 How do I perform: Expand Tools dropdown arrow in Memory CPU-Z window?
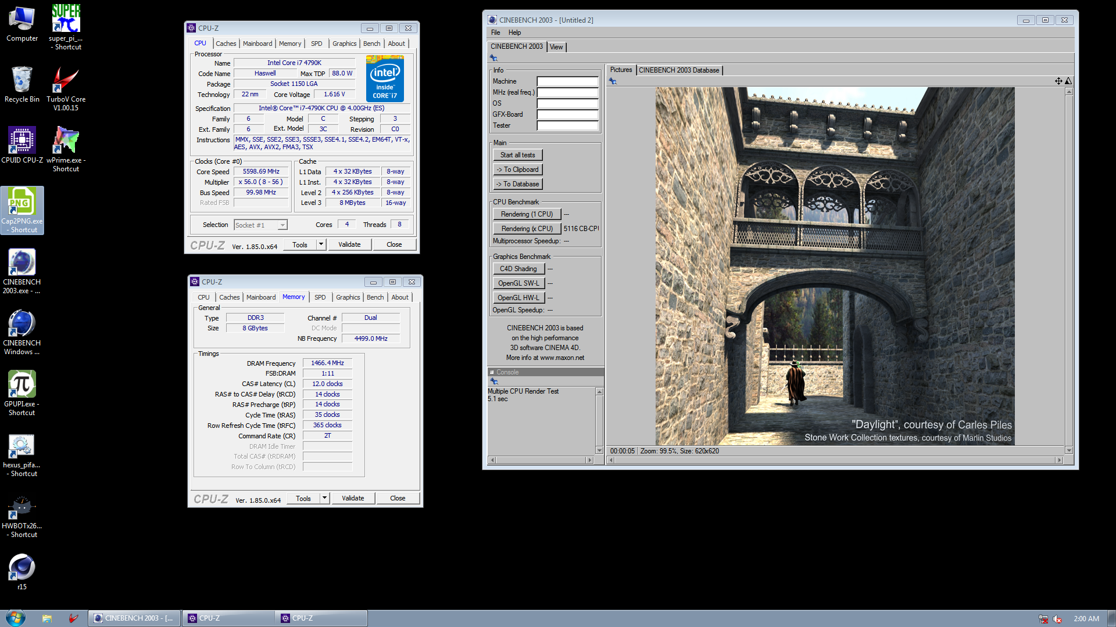point(324,498)
